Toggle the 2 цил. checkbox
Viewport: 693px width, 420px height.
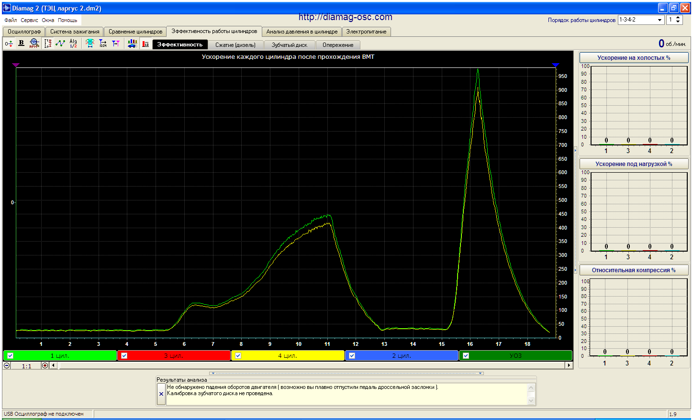click(352, 355)
